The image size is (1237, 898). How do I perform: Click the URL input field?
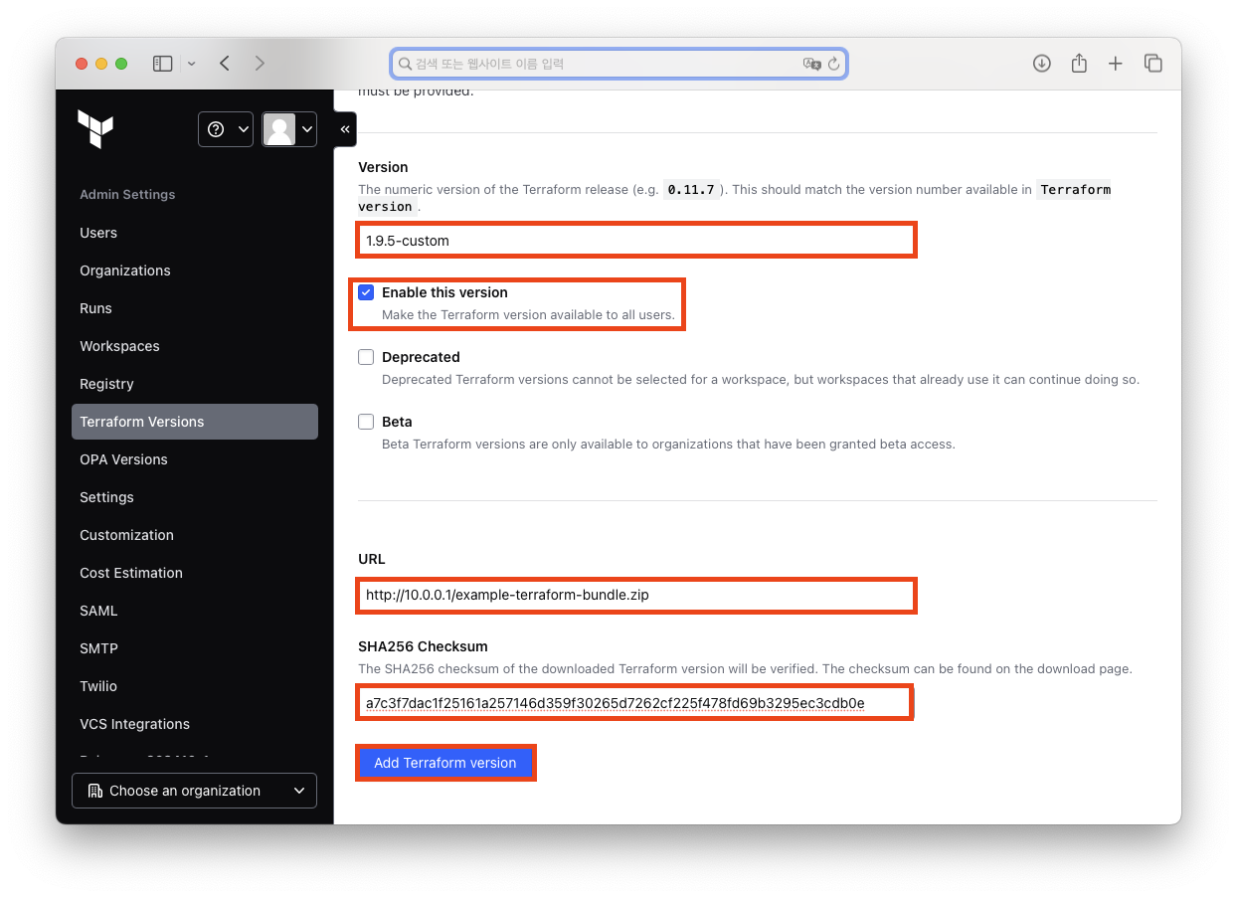636,596
